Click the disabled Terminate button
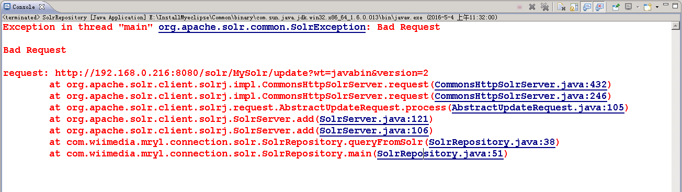682x192 pixels. tap(519, 7)
